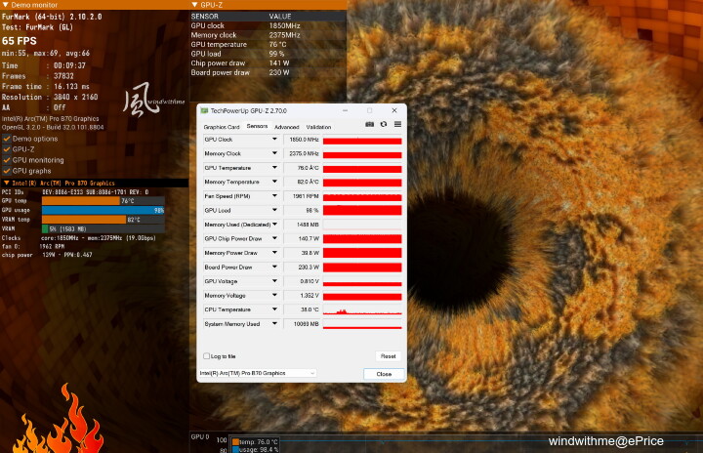The height and width of the screenshot is (453, 703).
Task: Close the GPU-Z window via X
Action: [394, 110]
